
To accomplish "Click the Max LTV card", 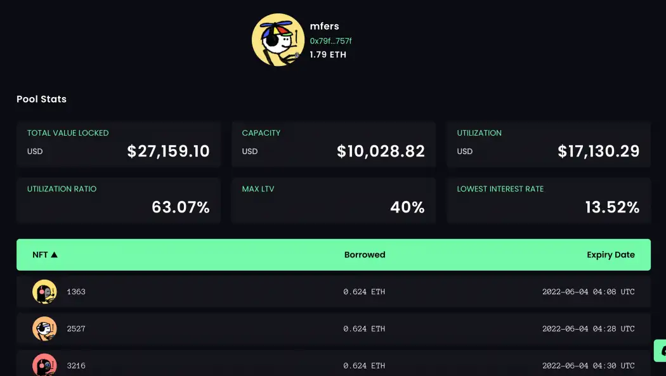I will click(x=334, y=200).
